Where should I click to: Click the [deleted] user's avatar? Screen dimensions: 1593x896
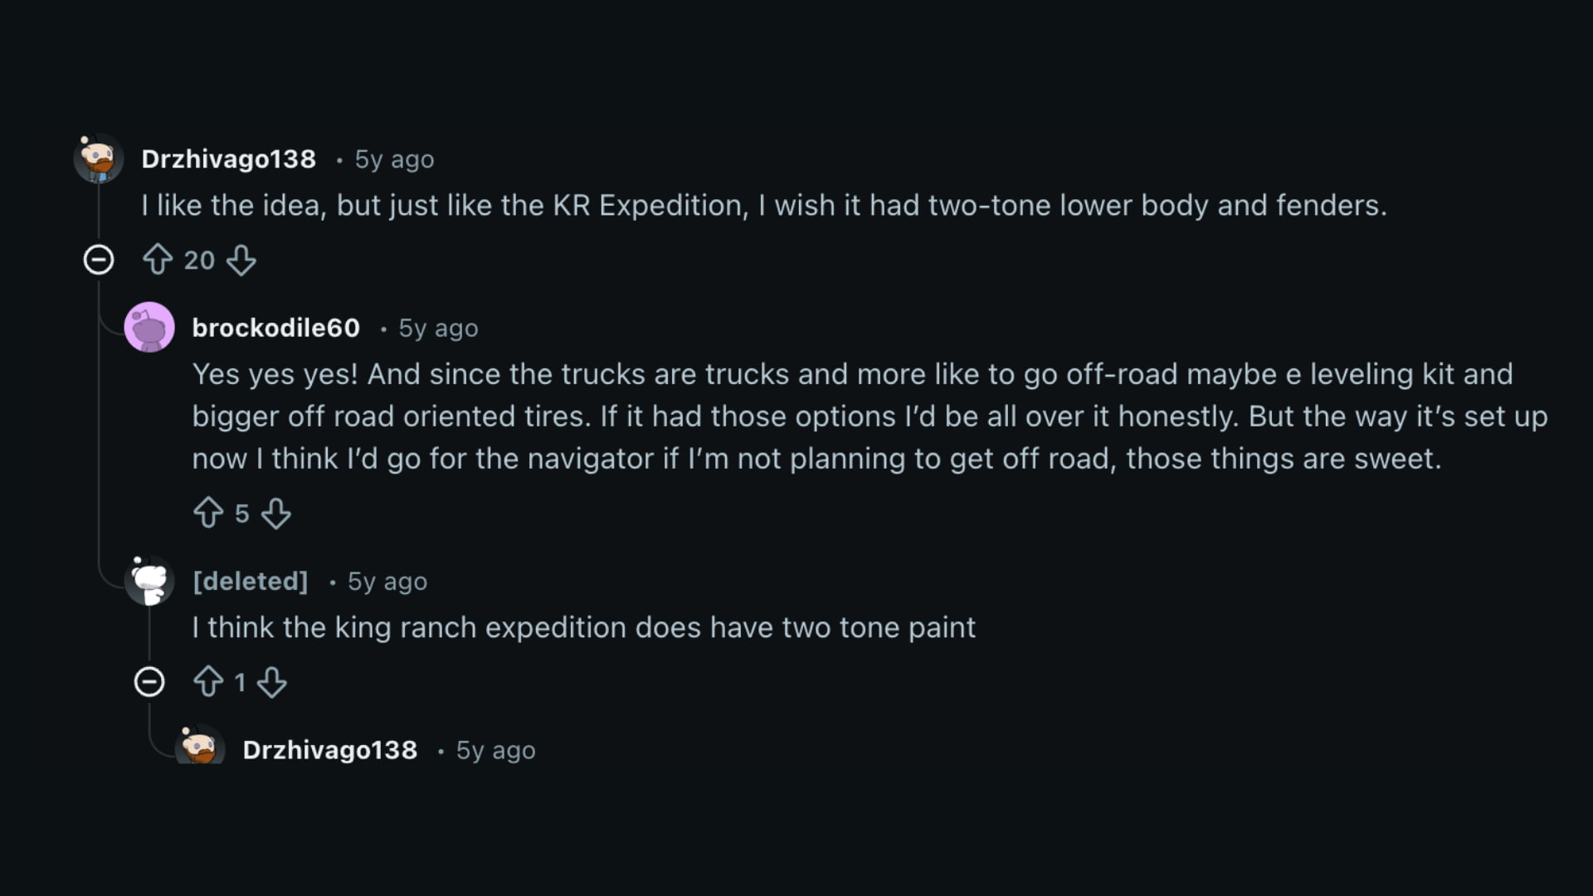tap(149, 581)
